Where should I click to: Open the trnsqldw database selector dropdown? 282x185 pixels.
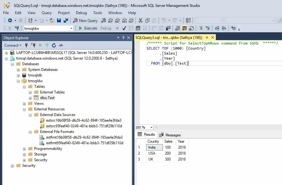pyautogui.click(x=72, y=29)
